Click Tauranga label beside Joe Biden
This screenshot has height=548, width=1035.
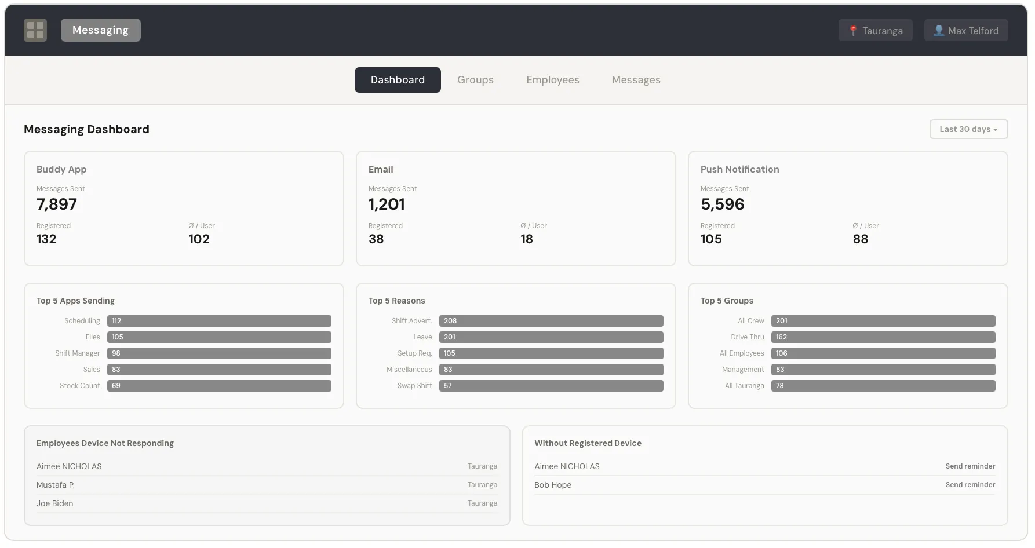point(482,503)
